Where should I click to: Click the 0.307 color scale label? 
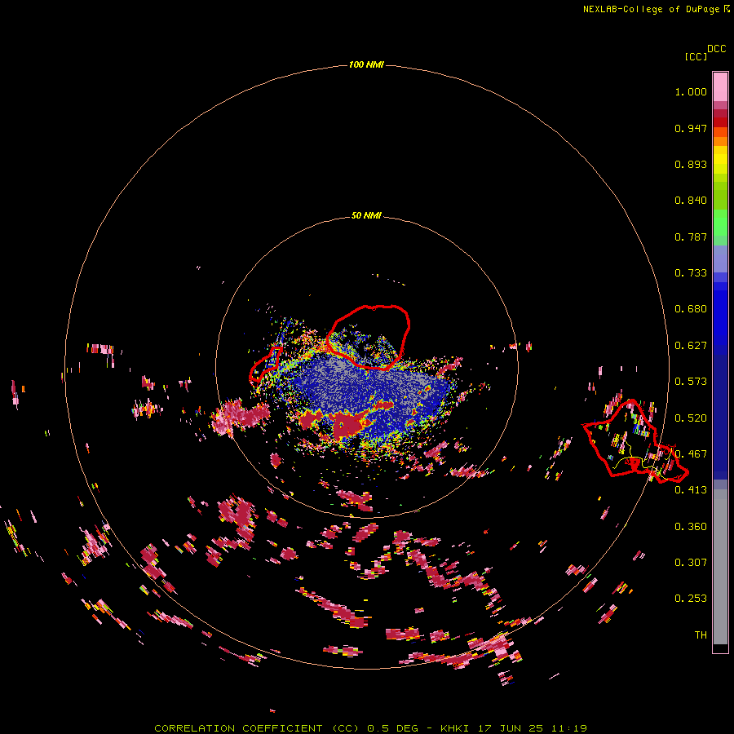point(691,563)
